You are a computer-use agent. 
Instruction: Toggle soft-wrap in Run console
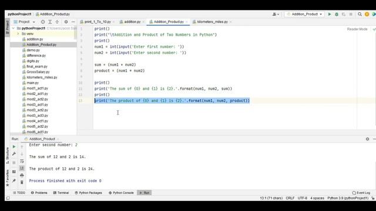(x=22, y=161)
